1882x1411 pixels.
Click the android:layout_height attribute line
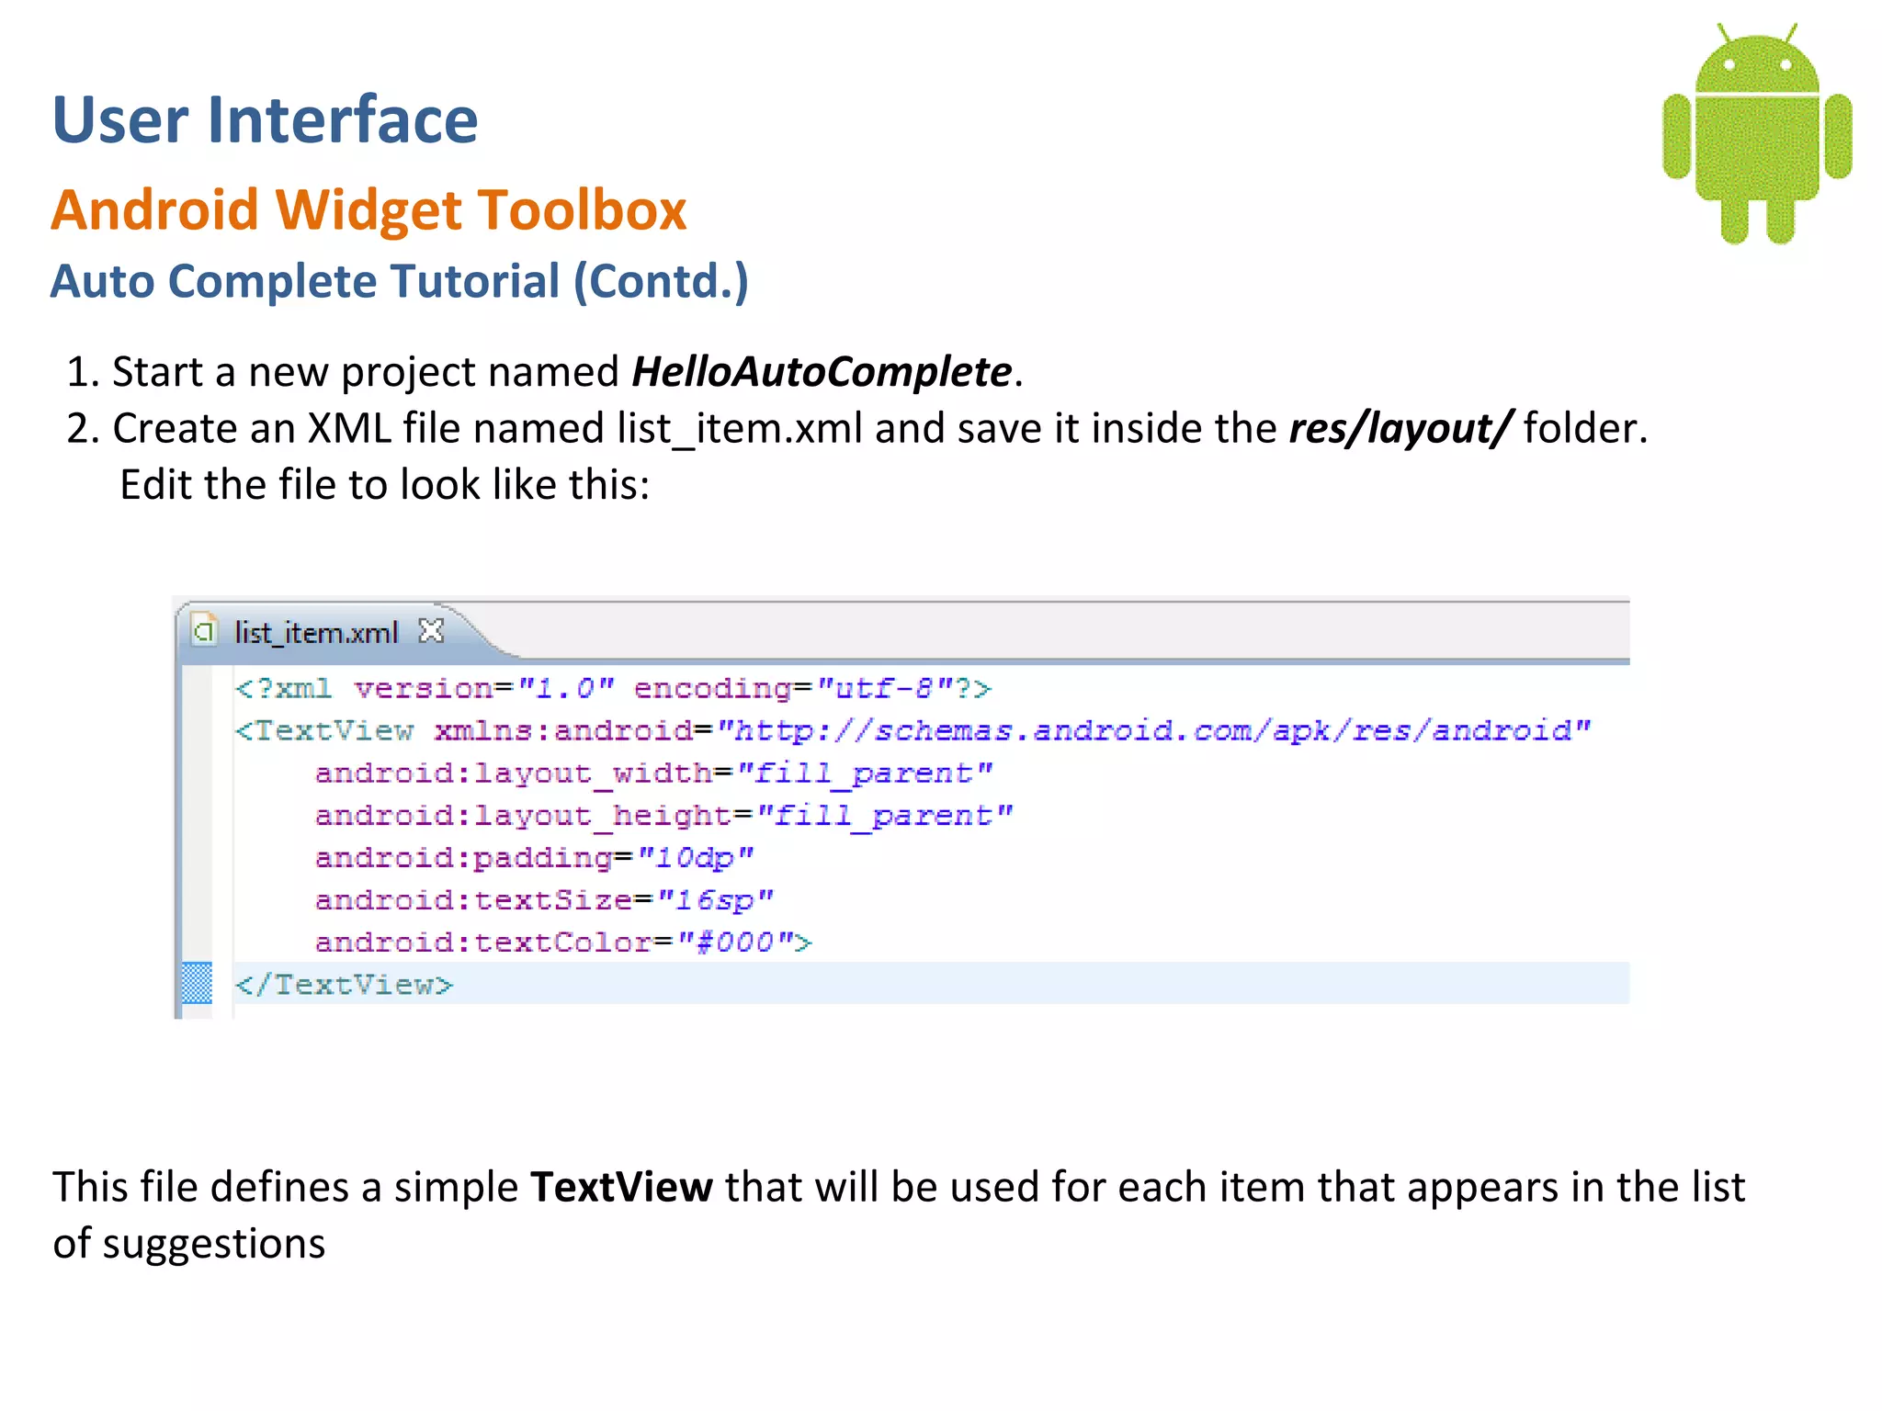(x=663, y=816)
